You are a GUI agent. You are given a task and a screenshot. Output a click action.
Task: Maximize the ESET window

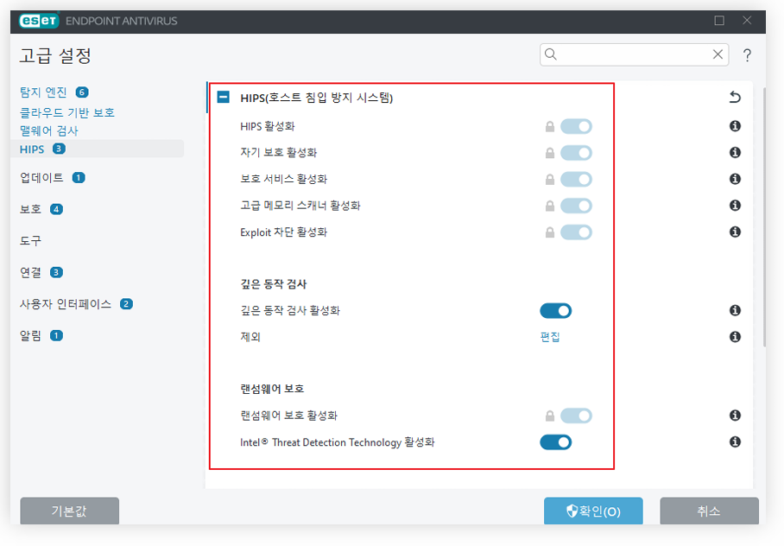point(719,21)
